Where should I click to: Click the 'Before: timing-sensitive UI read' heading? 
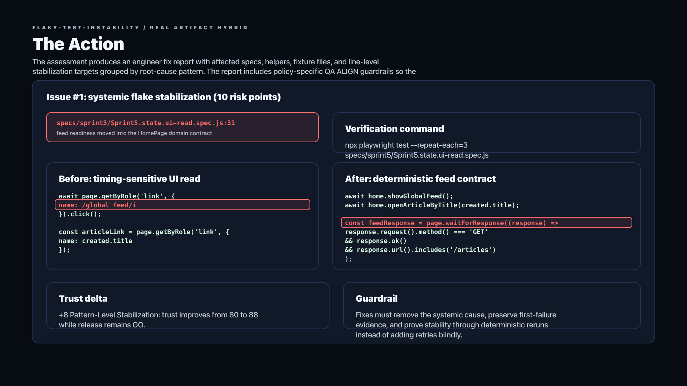point(130,179)
